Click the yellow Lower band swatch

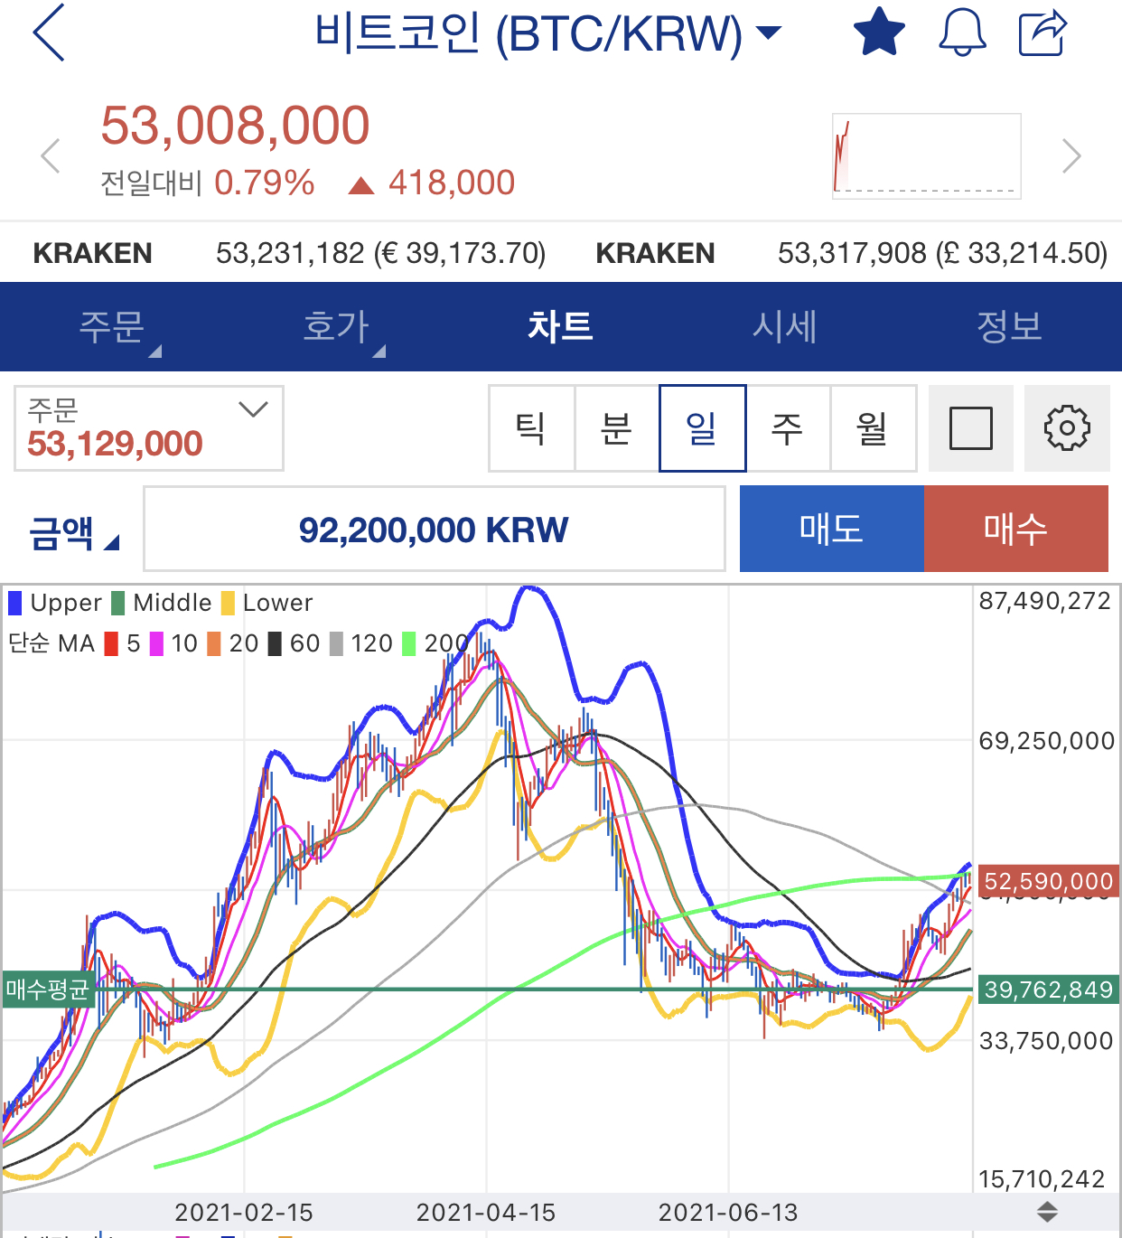click(228, 603)
